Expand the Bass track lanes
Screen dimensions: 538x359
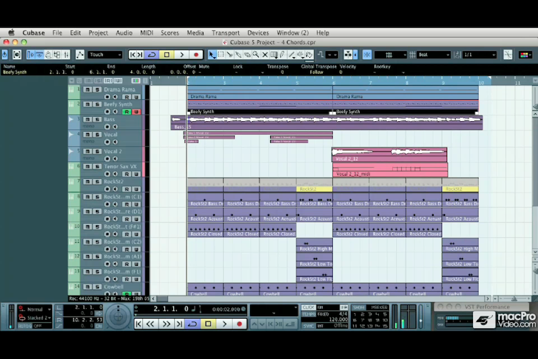(71, 119)
